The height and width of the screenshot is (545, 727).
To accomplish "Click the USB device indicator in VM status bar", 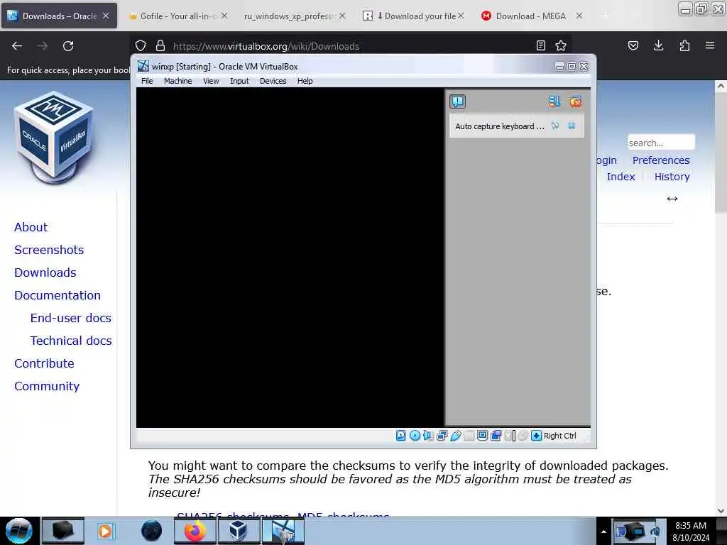I will click(x=455, y=436).
